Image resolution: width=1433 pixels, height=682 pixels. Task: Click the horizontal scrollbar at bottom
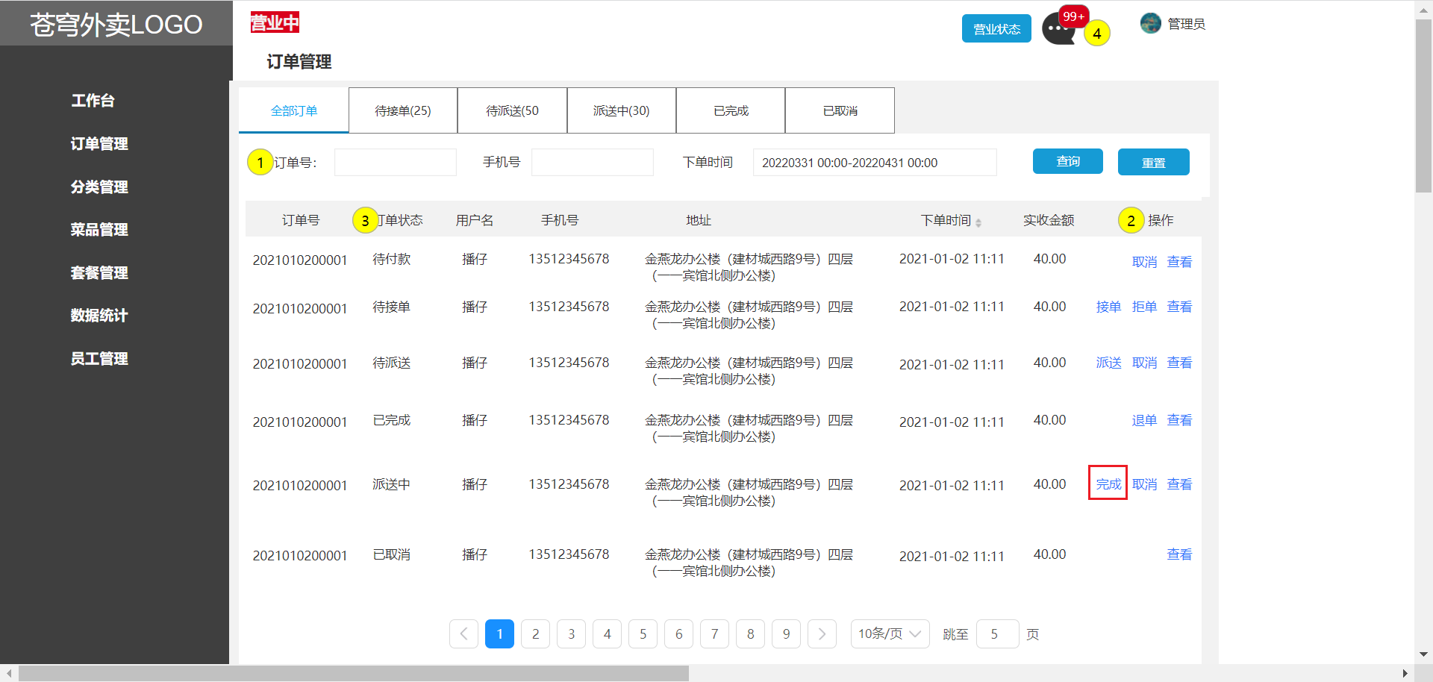point(354,673)
